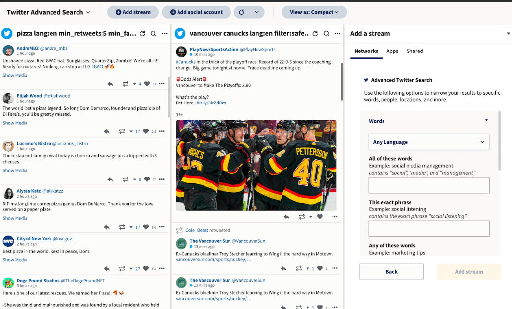Open more actions on Elijah Wood's tweet
This screenshot has width=512, height=309.
click(x=162, y=131)
